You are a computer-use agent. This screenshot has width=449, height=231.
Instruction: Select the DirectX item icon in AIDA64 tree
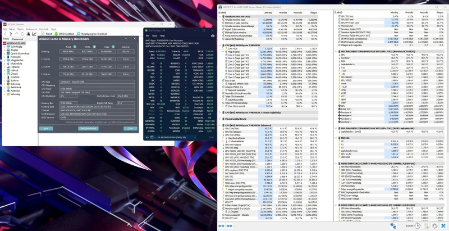(x=8, y=74)
